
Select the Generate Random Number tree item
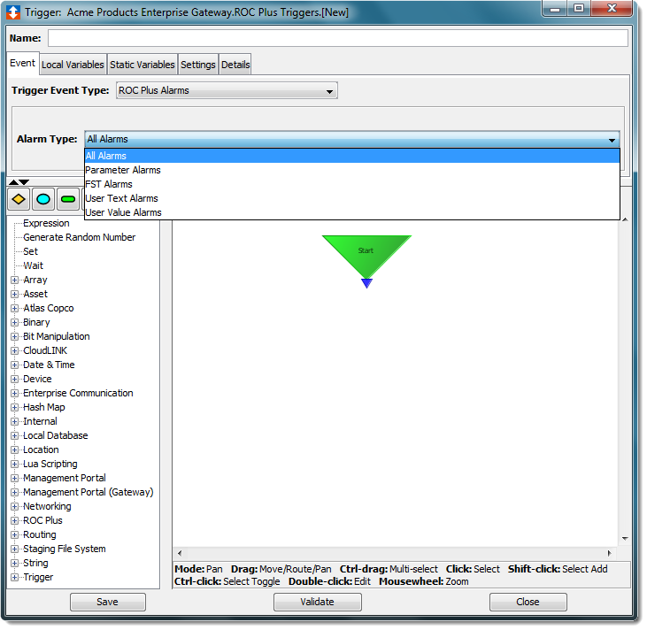tap(79, 237)
